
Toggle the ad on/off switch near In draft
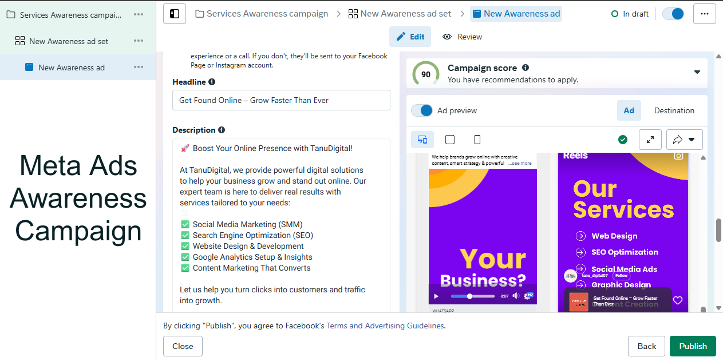(x=673, y=14)
